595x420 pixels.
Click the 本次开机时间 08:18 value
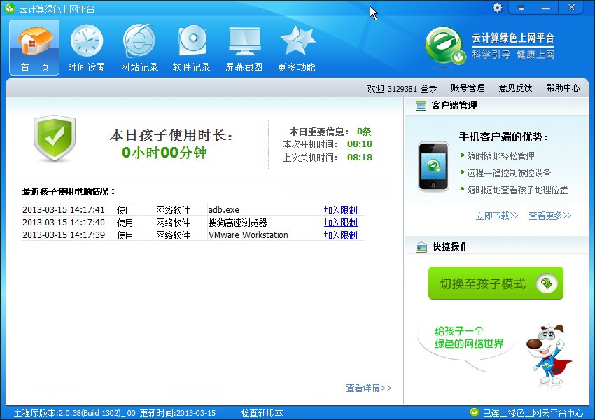(x=359, y=144)
